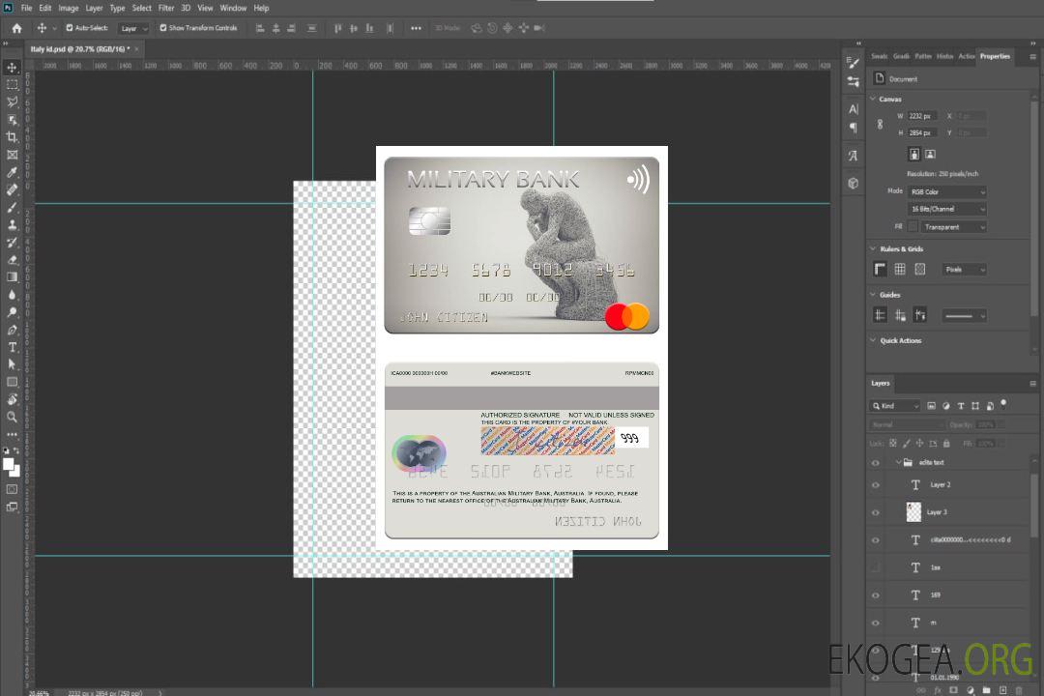Select the Crop tool
Image resolution: width=1044 pixels, height=696 pixels.
pyautogui.click(x=13, y=136)
